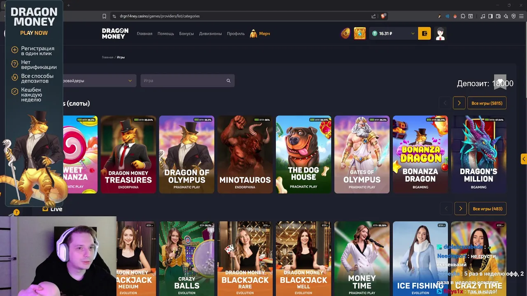Click the golden dragon egg icon
Viewport: 527px width, 296px height.
345,33
